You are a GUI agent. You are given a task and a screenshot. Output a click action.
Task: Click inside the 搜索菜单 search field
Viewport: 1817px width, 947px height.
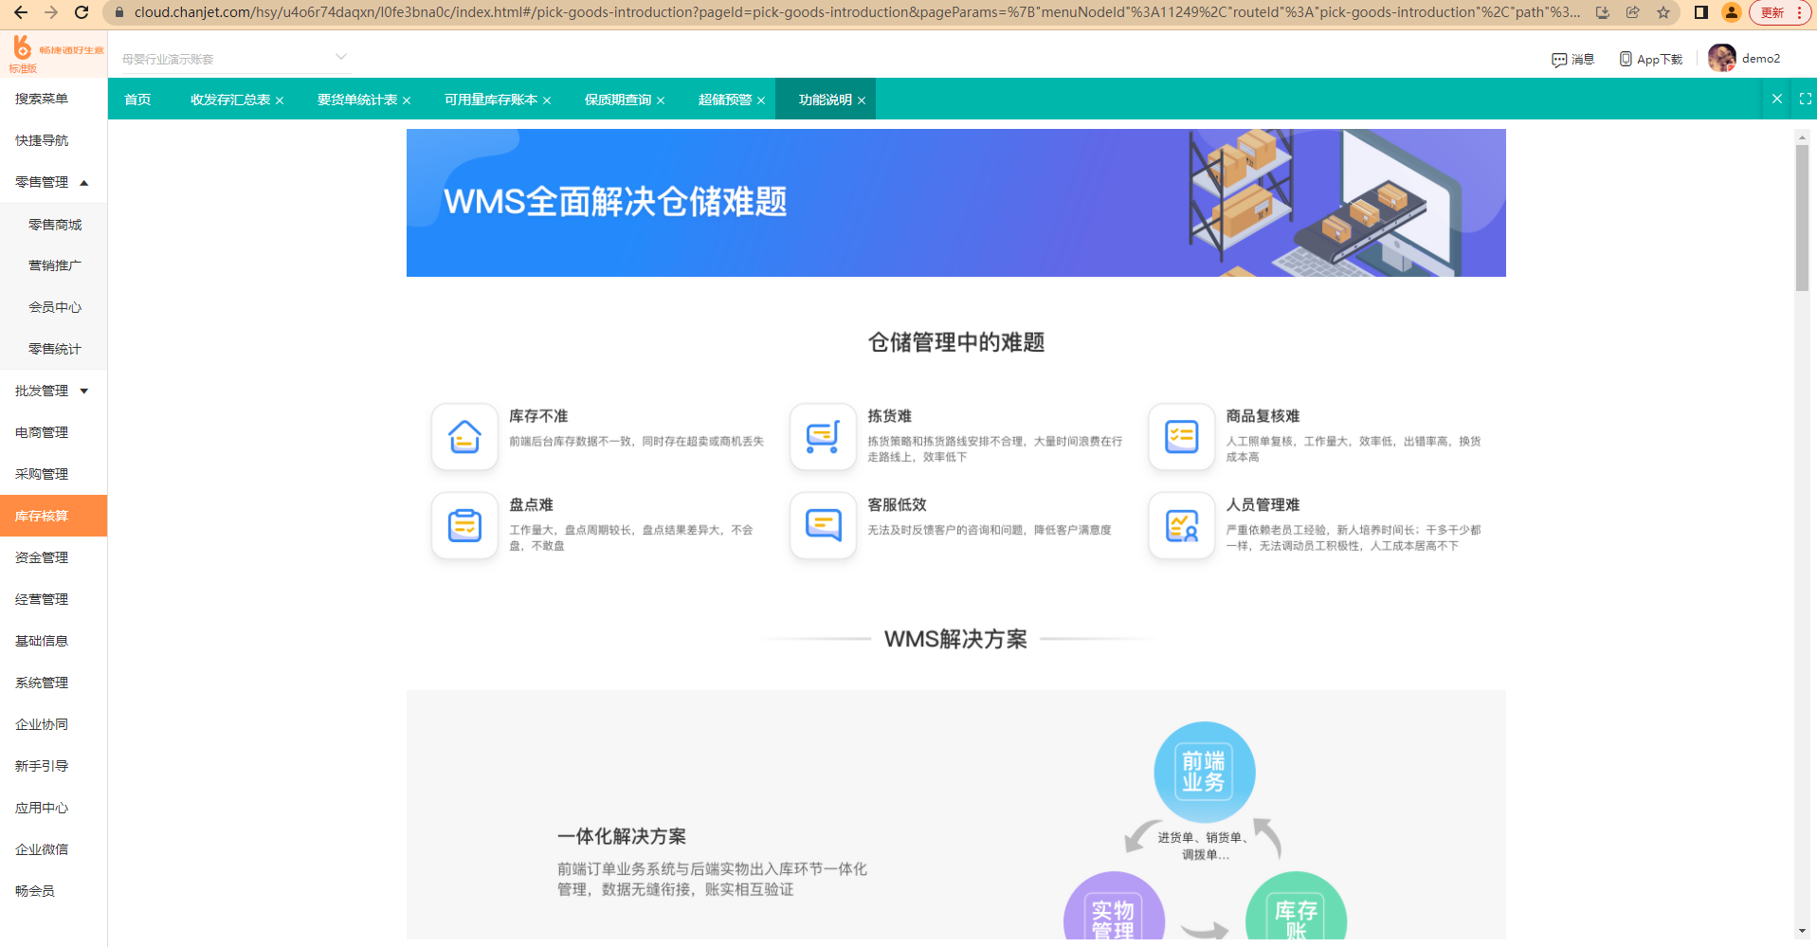coord(38,98)
